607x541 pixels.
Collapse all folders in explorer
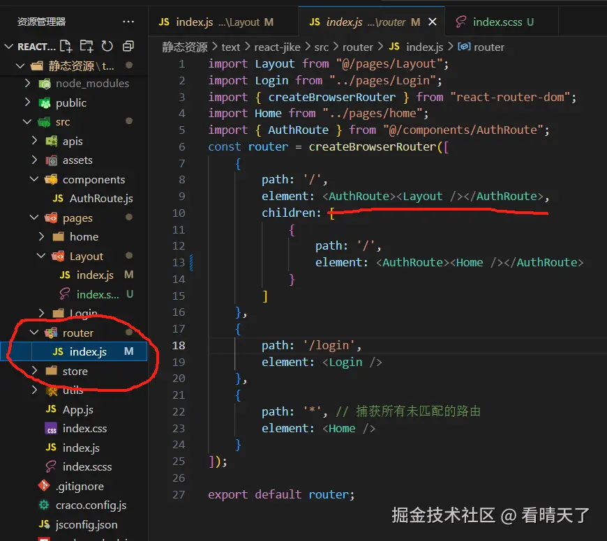coord(128,47)
